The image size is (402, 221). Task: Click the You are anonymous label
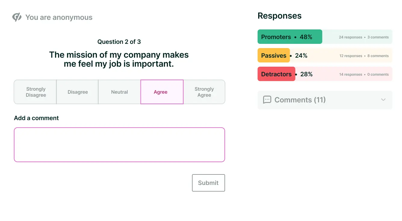pos(59,17)
